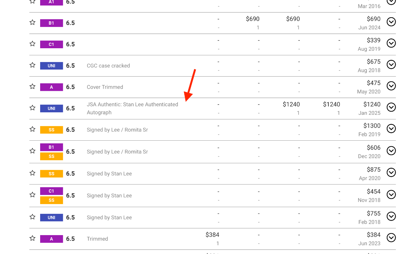Click the purple B1 badge at $690
Viewport: 405px width, 254px height.
pos(51,23)
